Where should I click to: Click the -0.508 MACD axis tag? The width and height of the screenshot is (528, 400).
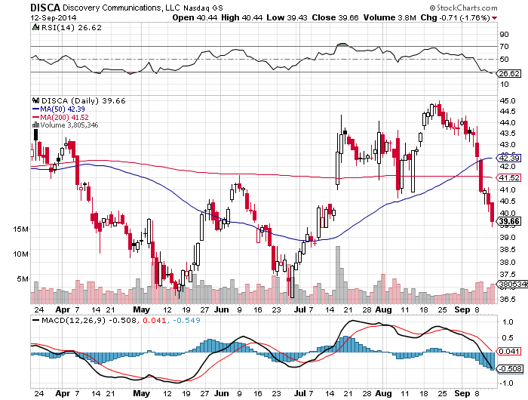click(510, 368)
